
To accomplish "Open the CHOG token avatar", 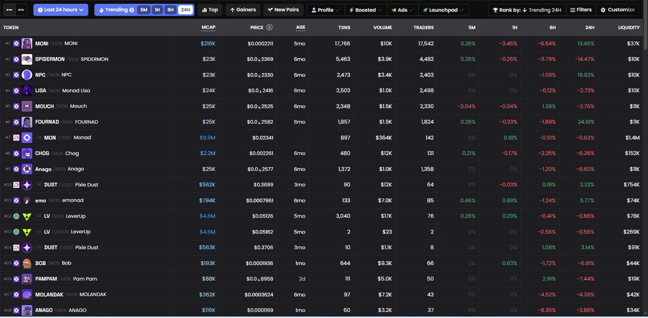I will coord(27,153).
